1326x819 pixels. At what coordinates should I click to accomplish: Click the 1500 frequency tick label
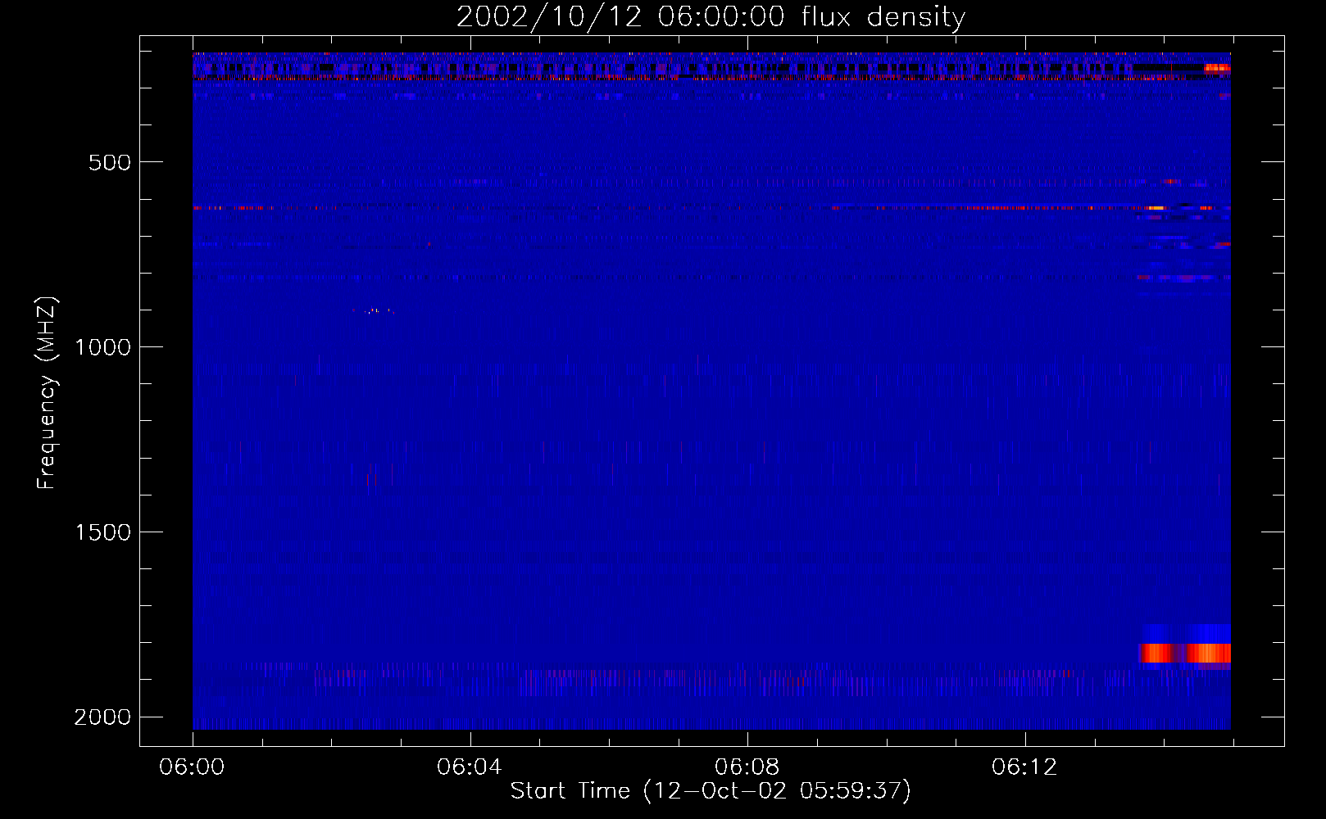click(102, 532)
